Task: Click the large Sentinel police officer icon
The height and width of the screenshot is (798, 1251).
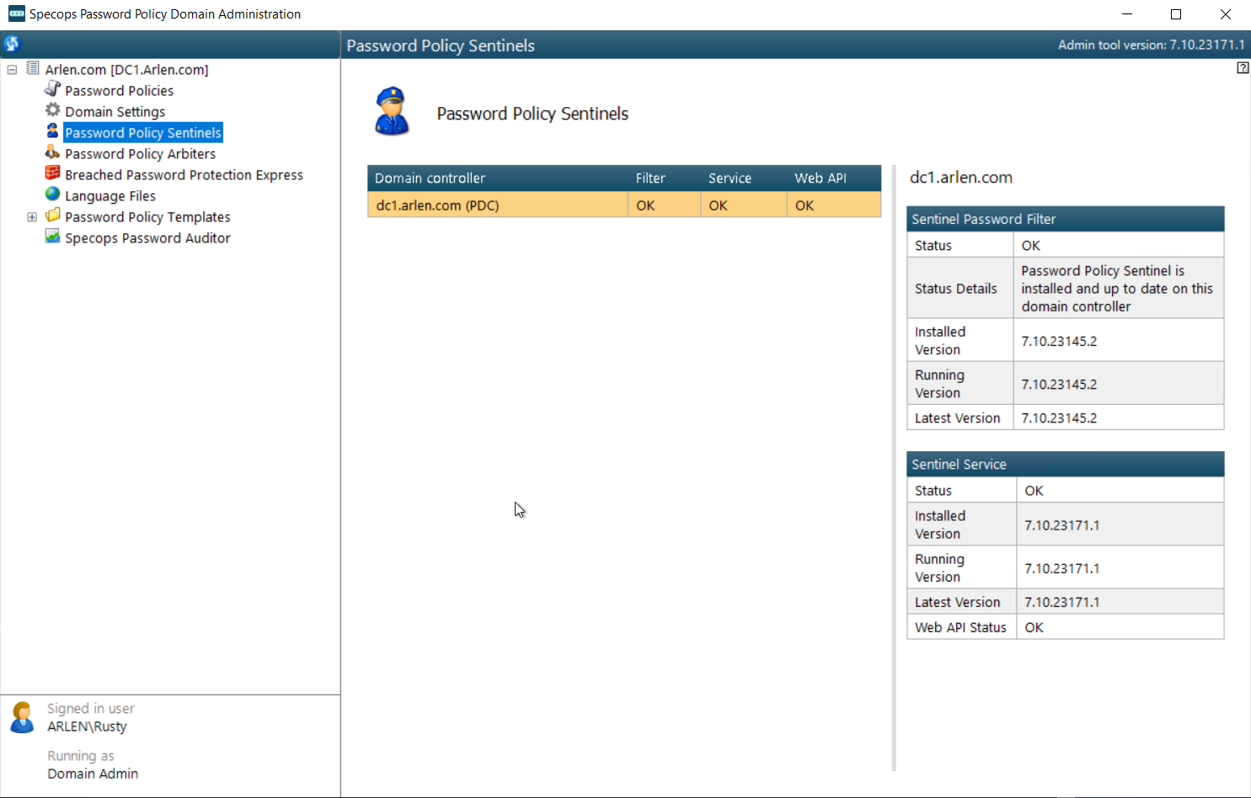Action: pyautogui.click(x=392, y=111)
